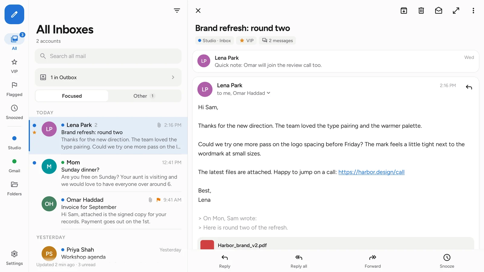
Task: Click the Studio · Inbox tag chip
Action: click(214, 40)
